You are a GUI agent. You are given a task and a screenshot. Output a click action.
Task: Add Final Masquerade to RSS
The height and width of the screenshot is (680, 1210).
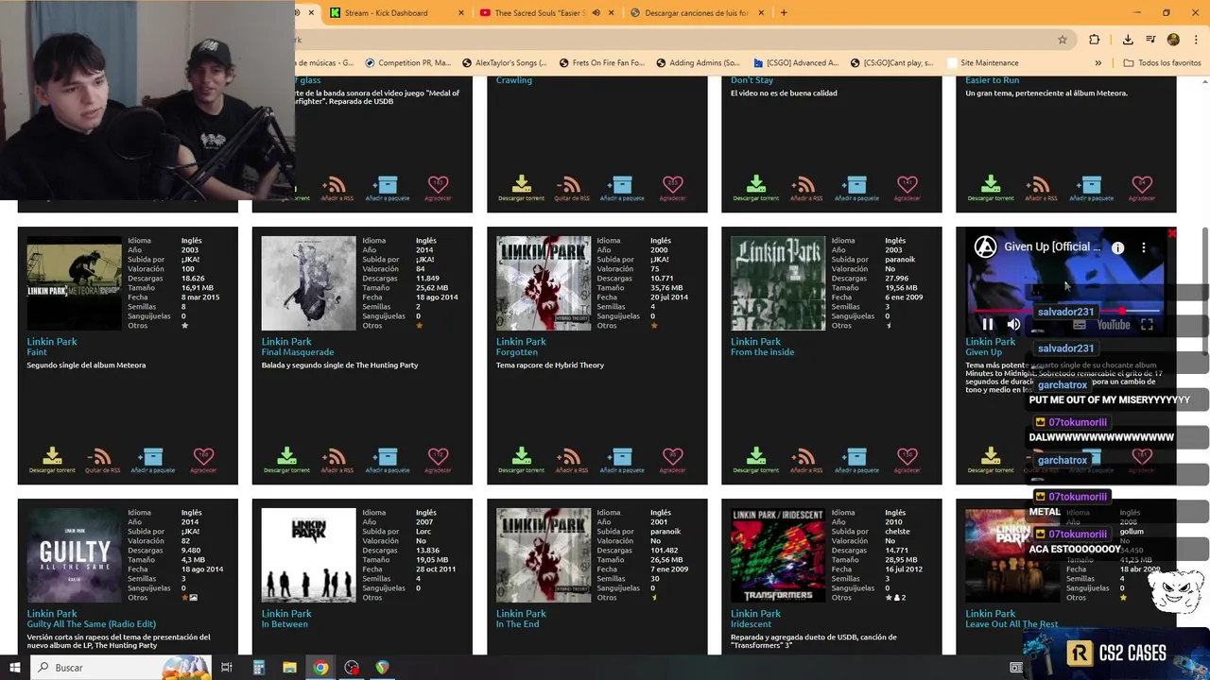pos(337,460)
